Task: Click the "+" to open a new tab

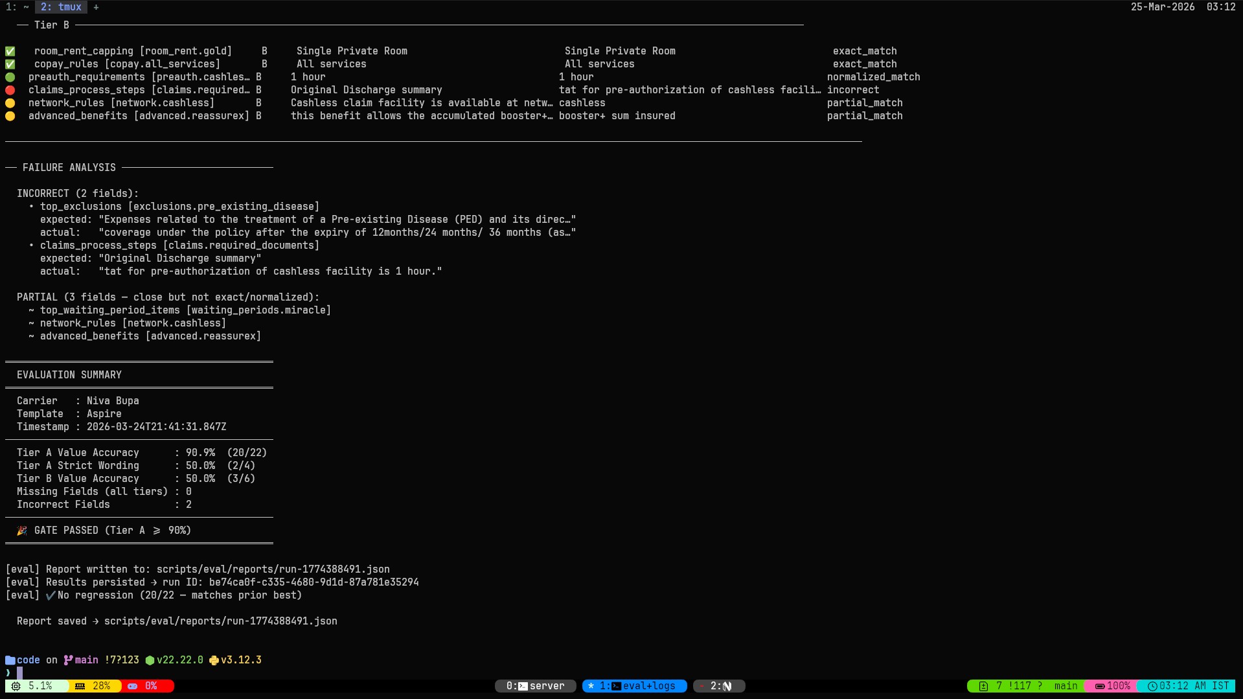Action: click(x=96, y=7)
